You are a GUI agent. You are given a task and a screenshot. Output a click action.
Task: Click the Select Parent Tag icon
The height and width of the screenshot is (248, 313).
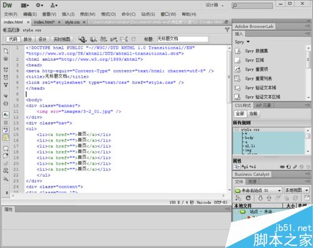pyautogui.click(x=6, y=96)
